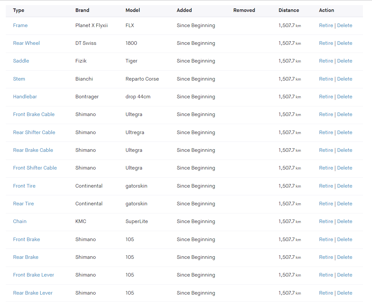
Task: Retire the Rear Shifter Cable
Action: [x=326, y=132]
